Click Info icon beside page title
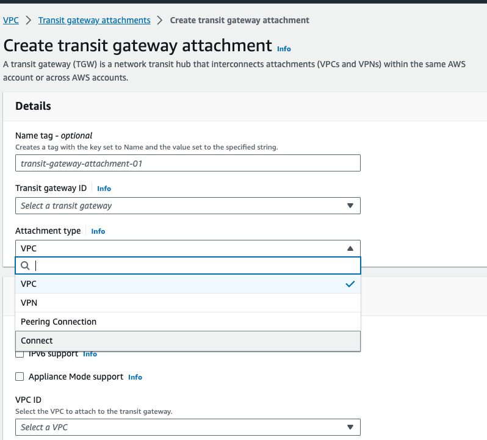Image resolution: width=487 pixels, height=440 pixels. [284, 49]
